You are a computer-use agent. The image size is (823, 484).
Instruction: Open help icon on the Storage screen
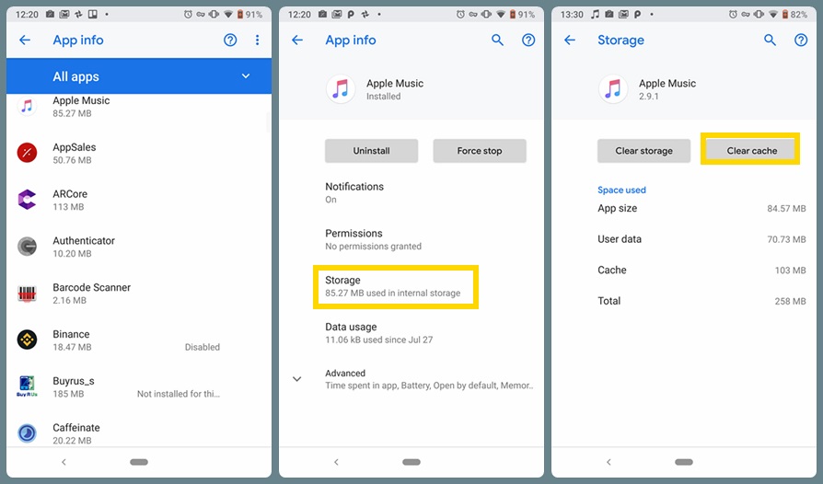pyautogui.click(x=801, y=40)
